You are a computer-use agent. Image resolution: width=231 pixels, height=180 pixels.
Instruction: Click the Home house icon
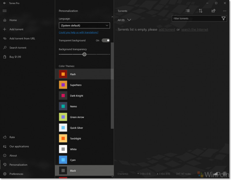point(5,20)
